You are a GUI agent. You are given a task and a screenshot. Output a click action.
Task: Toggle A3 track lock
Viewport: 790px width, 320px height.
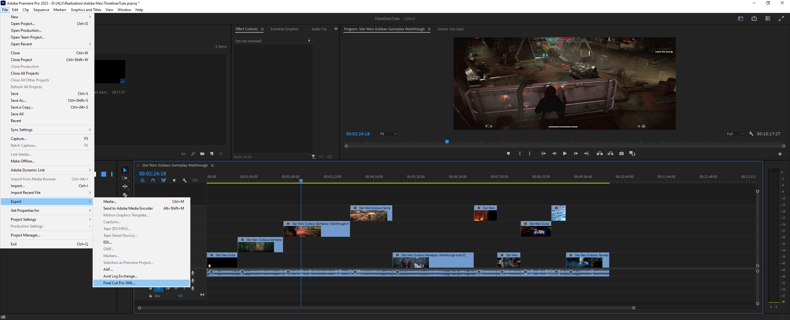click(151, 288)
